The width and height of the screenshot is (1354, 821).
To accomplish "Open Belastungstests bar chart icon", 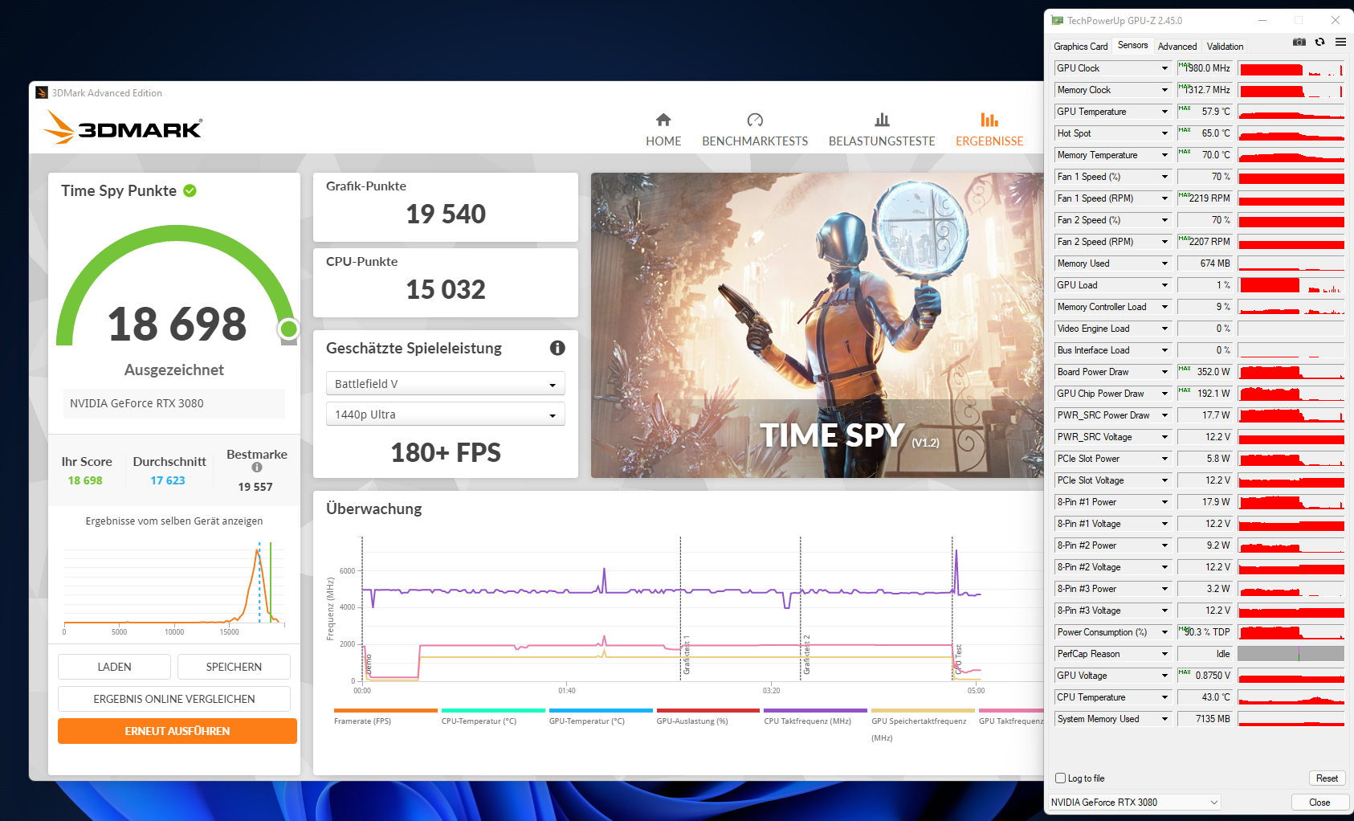I will click(882, 120).
